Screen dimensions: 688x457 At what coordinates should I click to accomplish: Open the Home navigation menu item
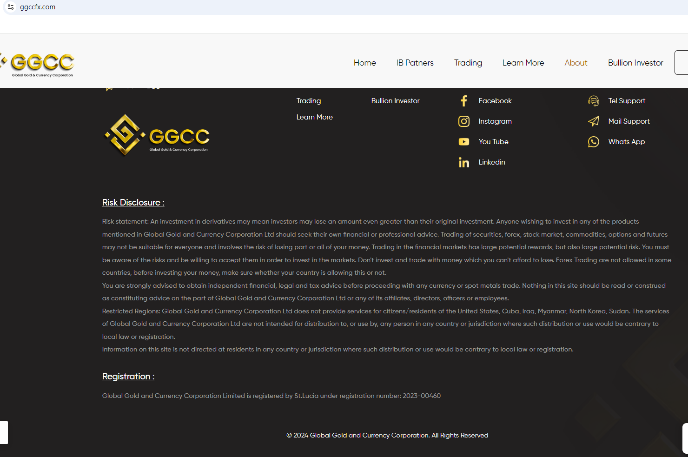[364, 63]
